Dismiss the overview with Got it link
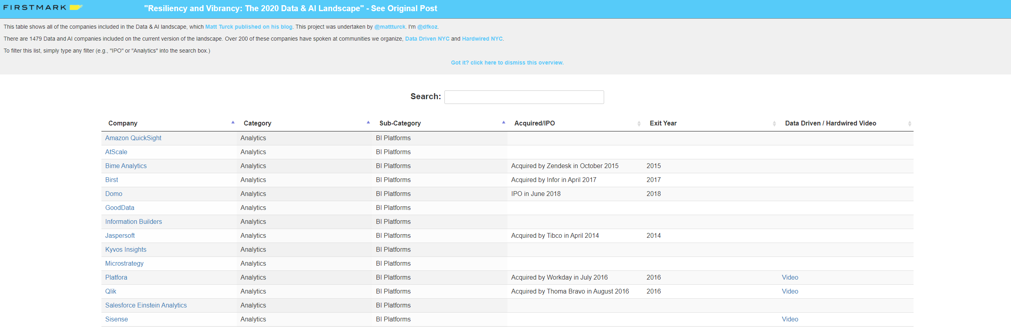Image resolution: width=1011 pixels, height=327 pixels. pyautogui.click(x=507, y=63)
